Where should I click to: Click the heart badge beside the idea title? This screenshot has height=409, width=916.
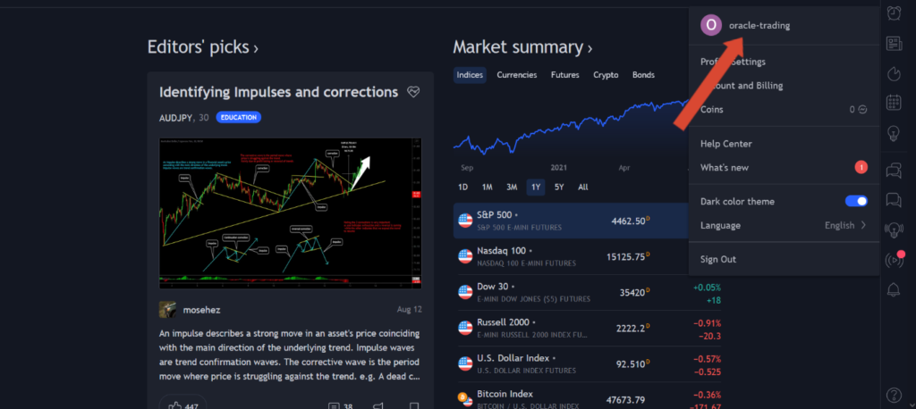click(x=412, y=92)
